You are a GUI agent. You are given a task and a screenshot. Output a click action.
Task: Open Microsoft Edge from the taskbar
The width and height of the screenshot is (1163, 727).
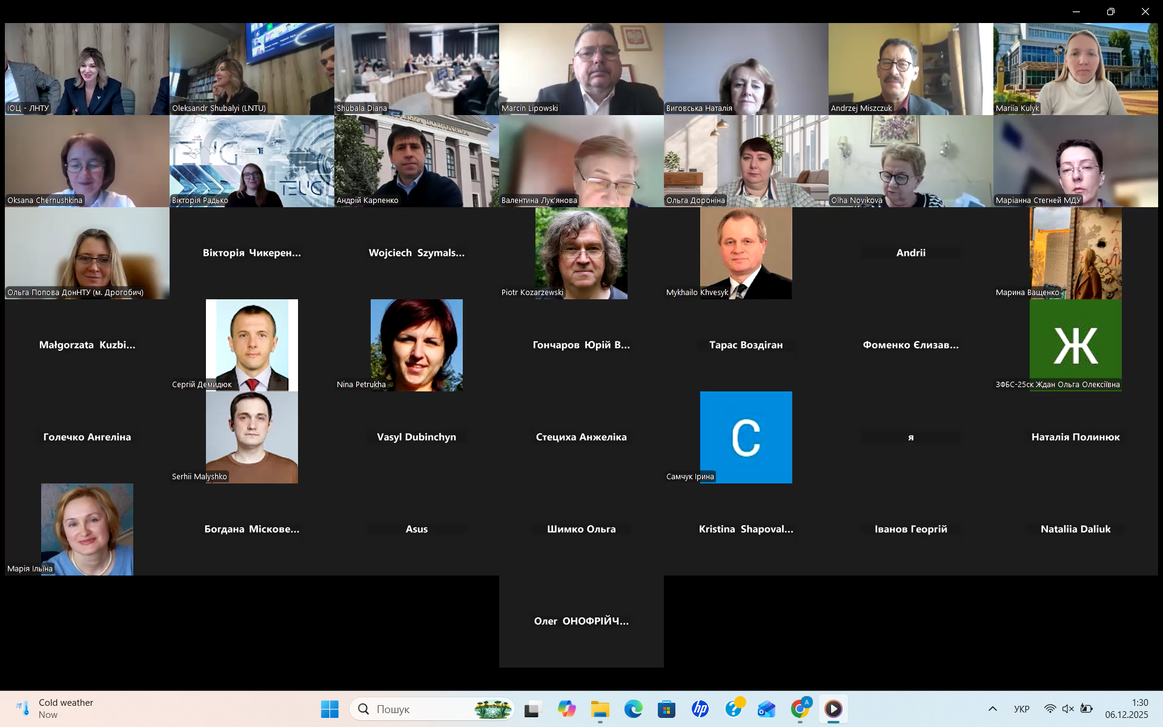point(633,709)
